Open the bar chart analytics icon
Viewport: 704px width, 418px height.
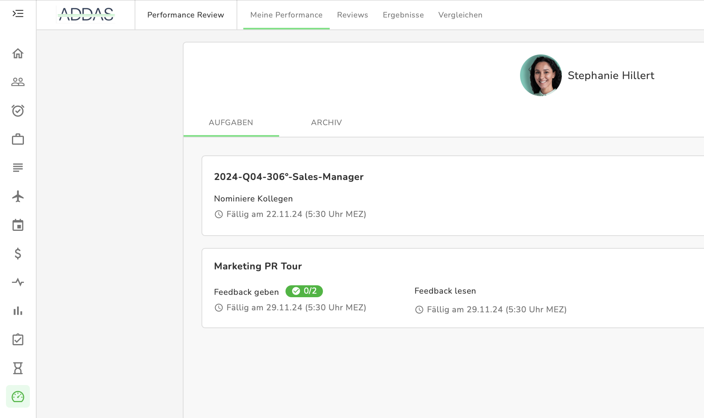18,311
